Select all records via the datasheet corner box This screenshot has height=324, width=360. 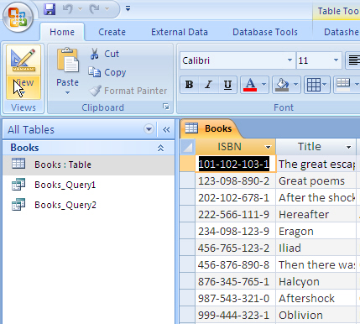coord(187,147)
